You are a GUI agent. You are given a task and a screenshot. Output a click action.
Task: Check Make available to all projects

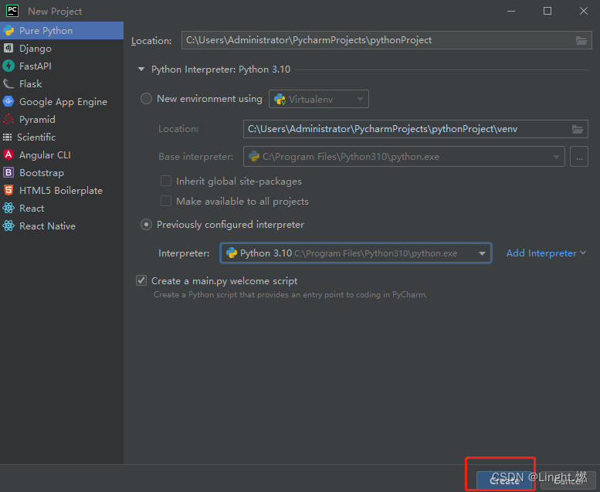point(166,201)
